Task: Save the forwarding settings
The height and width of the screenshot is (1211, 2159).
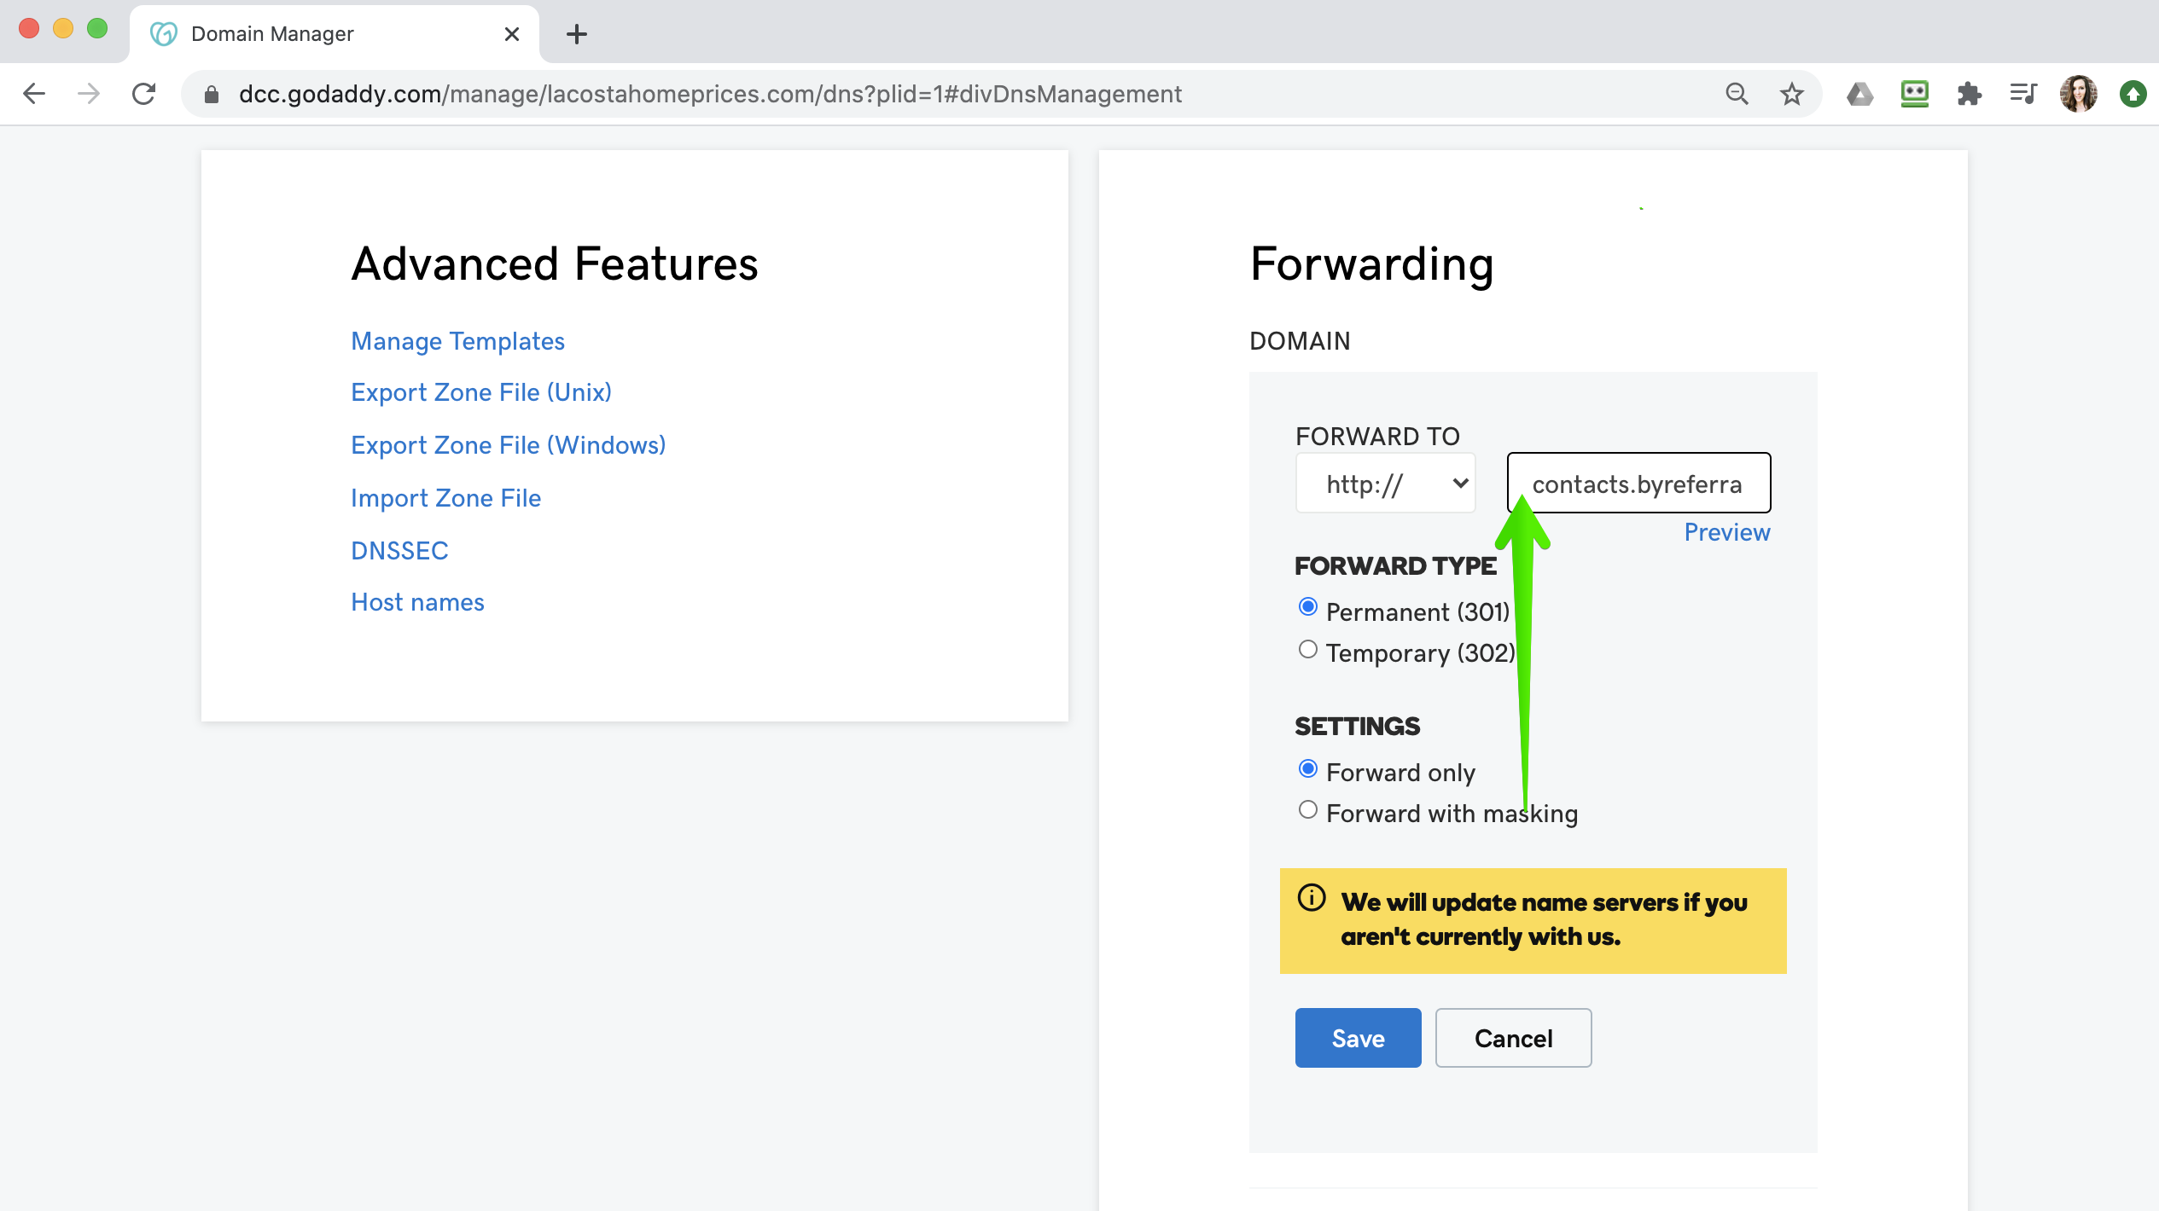Action: pos(1358,1038)
